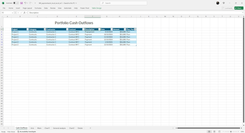The image size is (245, 133).
Task: Switch to Page Layout view icon
Action: (214, 132)
